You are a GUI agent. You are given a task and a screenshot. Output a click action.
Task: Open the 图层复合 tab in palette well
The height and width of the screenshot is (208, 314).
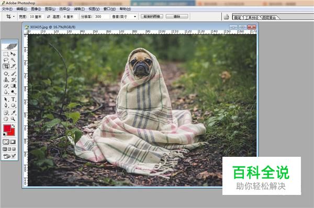(269, 18)
